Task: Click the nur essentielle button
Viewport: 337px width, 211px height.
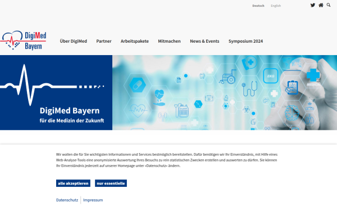Action: tap(111, 183)
